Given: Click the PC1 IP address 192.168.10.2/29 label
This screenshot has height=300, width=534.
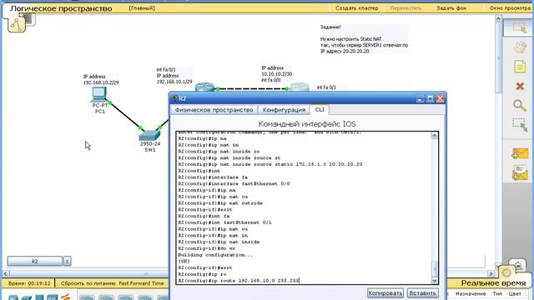Looking at the screenshot, I should click(x=101, y=80).
